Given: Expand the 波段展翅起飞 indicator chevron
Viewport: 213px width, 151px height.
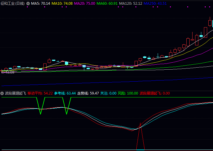Looking at the screenshot, I should [2, 93].
